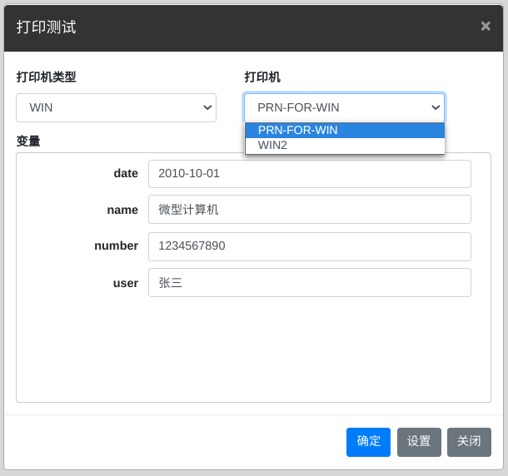Viewport: 508px width, 476px height.
Task: Click the 打印测试 dialog title
Action: click(46, 27)
